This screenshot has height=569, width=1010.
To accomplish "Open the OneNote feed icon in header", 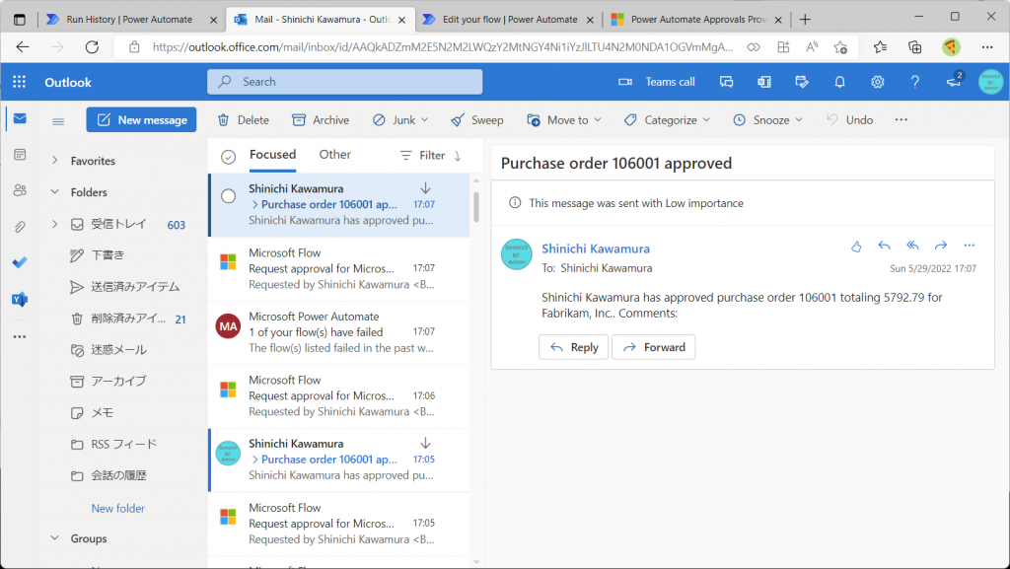I will click(764, 82).
